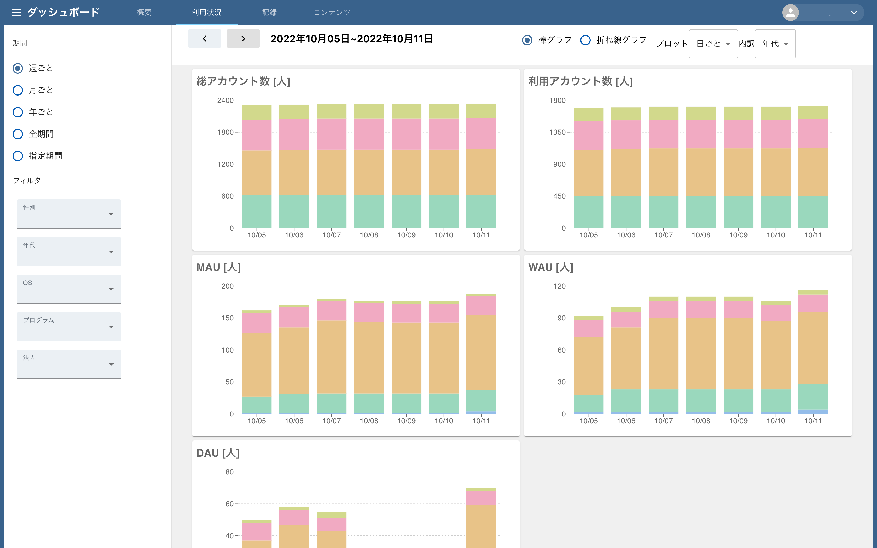The height and width of the screenshot is (548, 877).
Task: Select the 月ごと period radio button
Action: coord(18,90)
